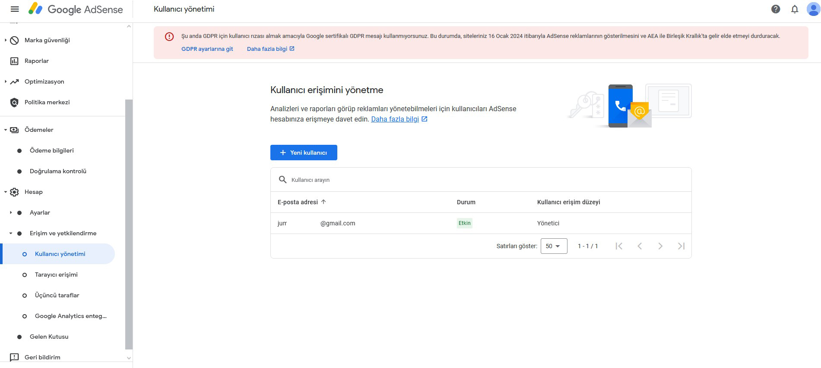Click the Kullanıcı erişim düzeyi column header
The image size is (821, 368).
569,202
